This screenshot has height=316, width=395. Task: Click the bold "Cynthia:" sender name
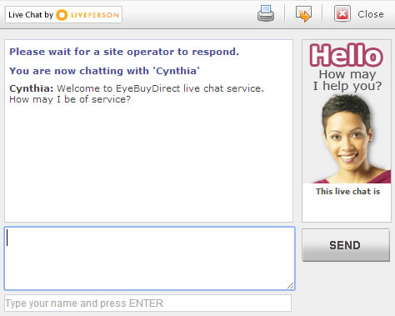pyautogui.click(x=31, y=88)
